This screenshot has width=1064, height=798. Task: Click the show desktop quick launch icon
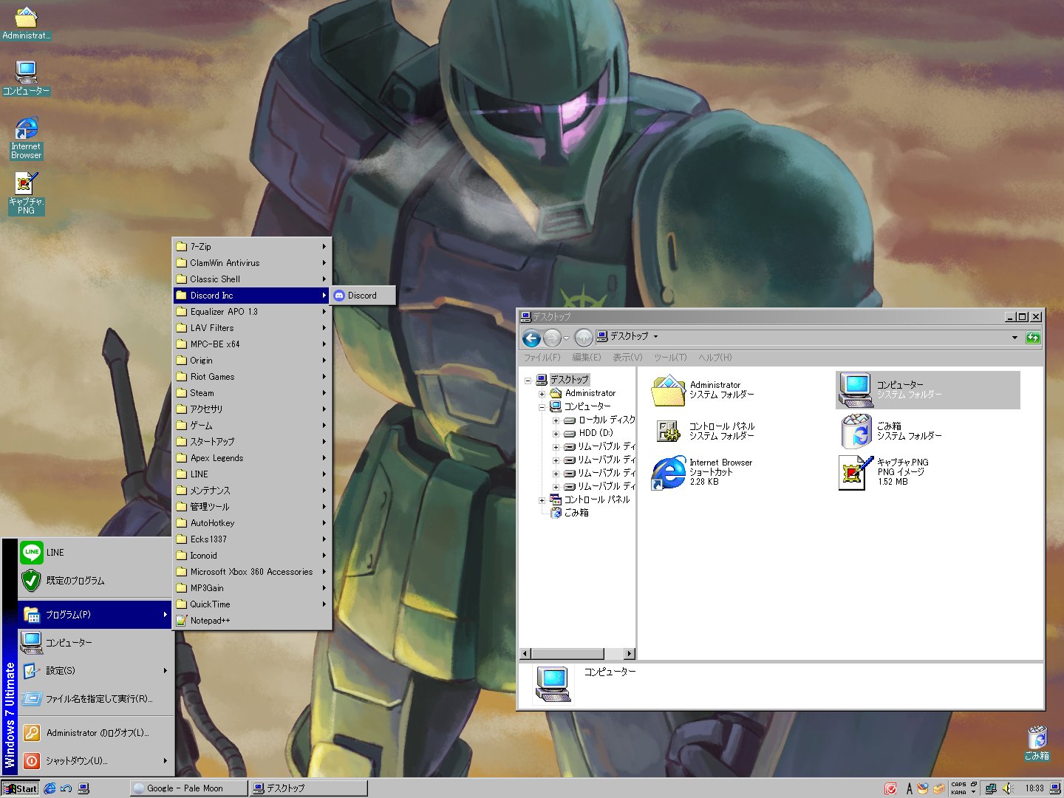66,788
